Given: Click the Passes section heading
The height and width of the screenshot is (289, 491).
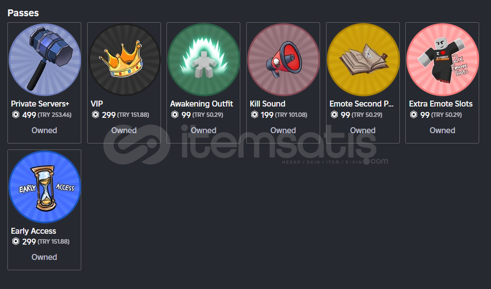Looking at the screenshot, I should click(23, 13).
